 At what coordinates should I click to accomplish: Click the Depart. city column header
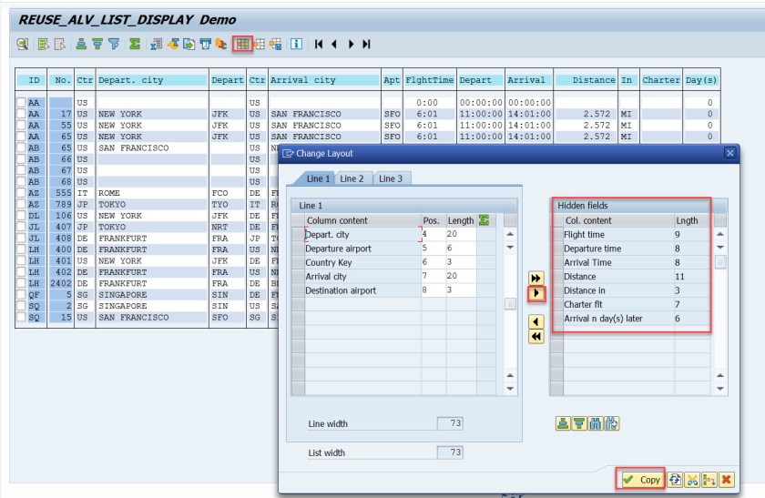[152, 80]
